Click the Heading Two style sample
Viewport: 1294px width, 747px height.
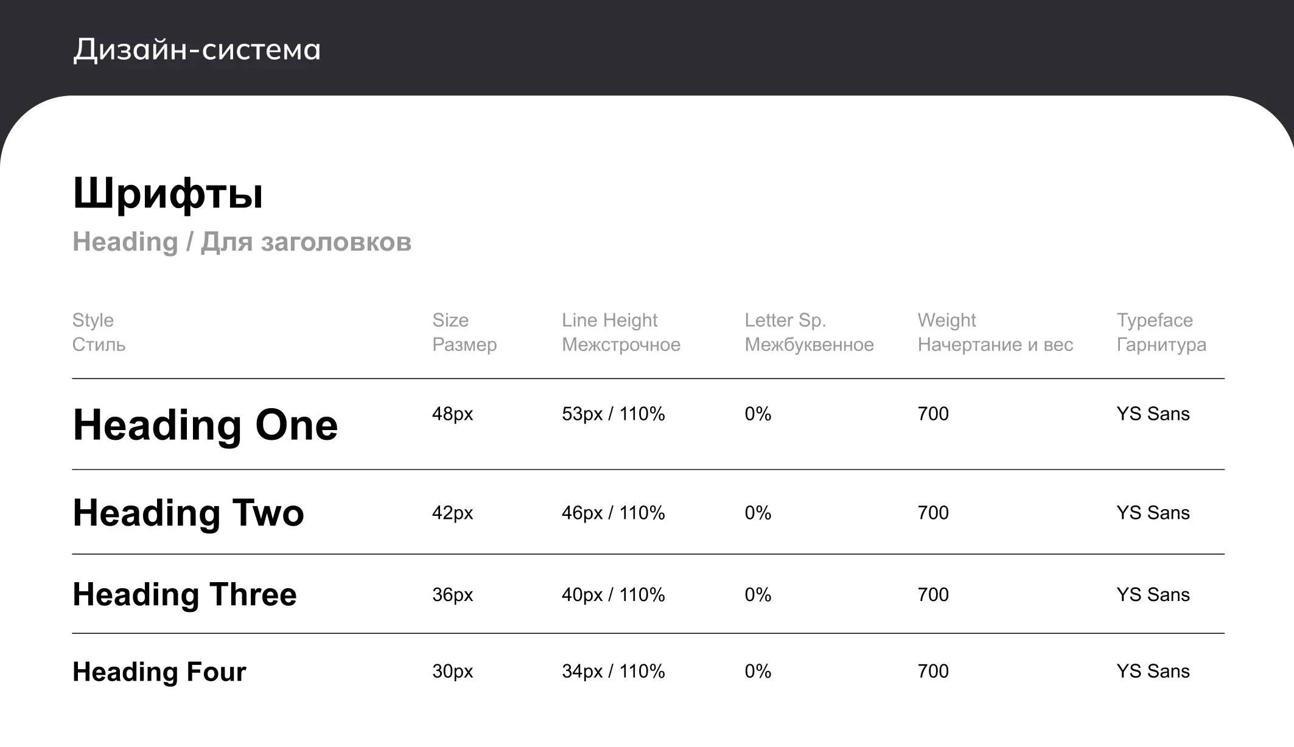188,513
